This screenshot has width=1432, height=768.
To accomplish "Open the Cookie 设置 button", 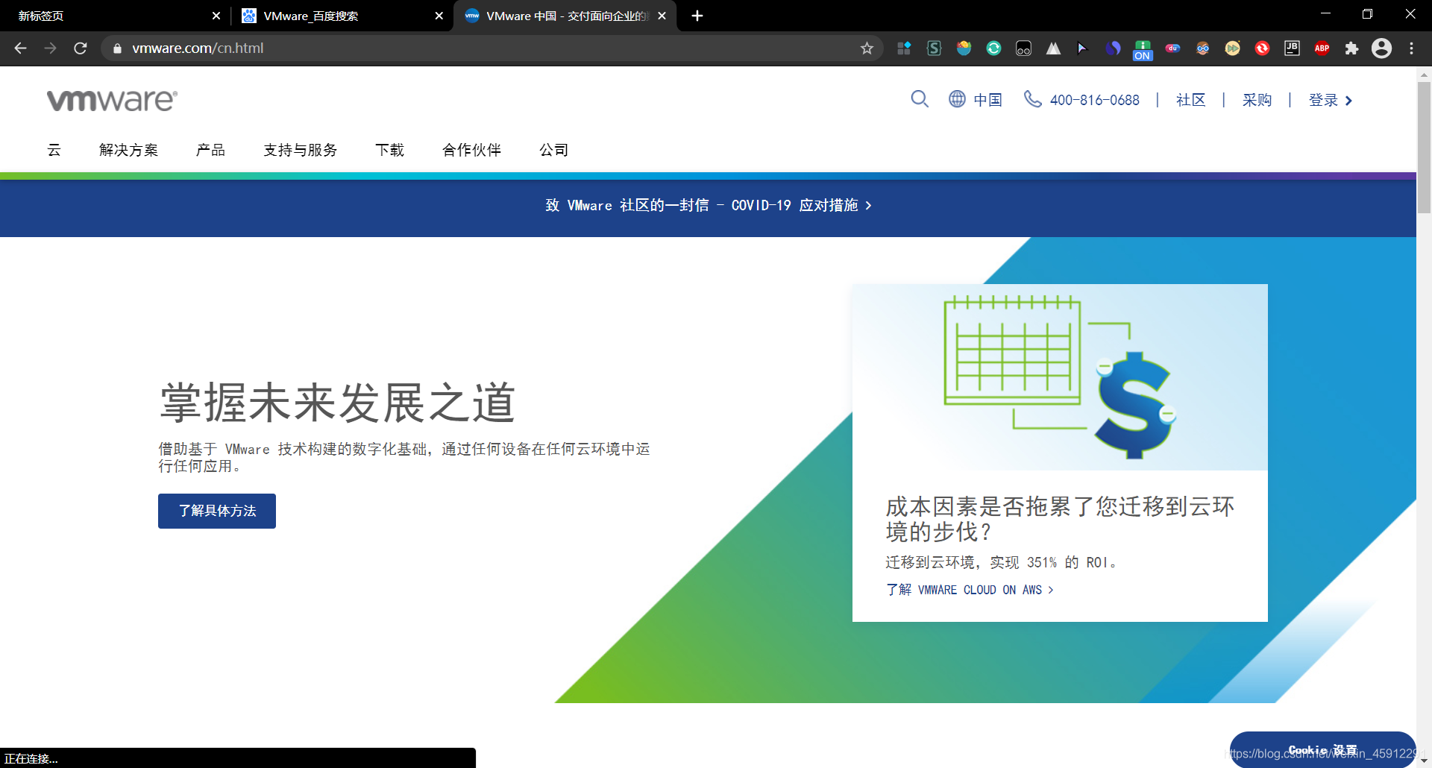I will coord(1322,750).
